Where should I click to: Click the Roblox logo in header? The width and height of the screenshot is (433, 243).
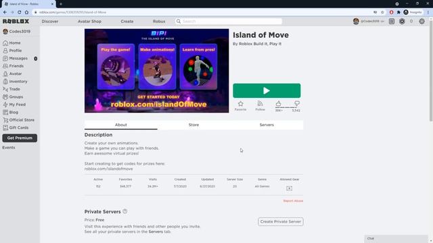click(16, 21)
